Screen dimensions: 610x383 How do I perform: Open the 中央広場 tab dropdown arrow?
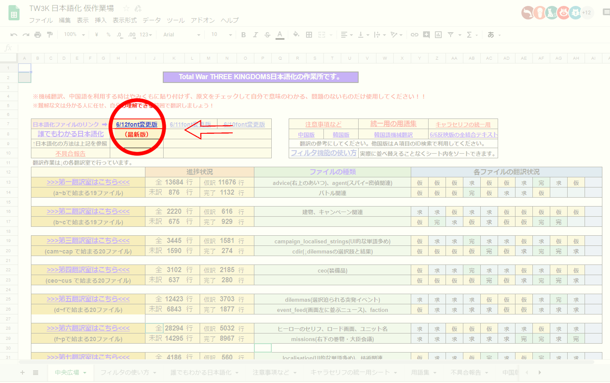click(85, 373)
